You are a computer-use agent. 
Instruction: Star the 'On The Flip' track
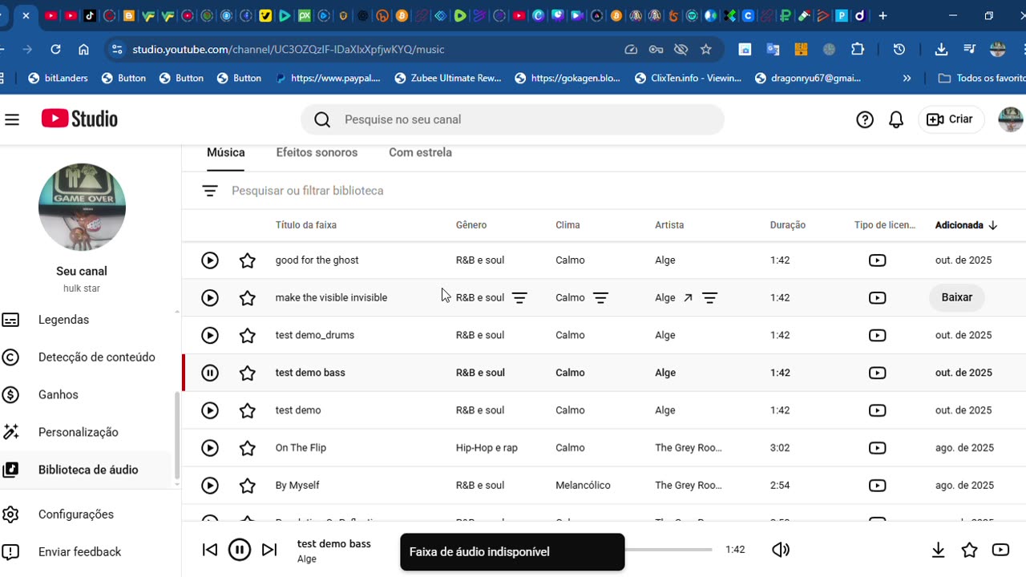[248, 448]
